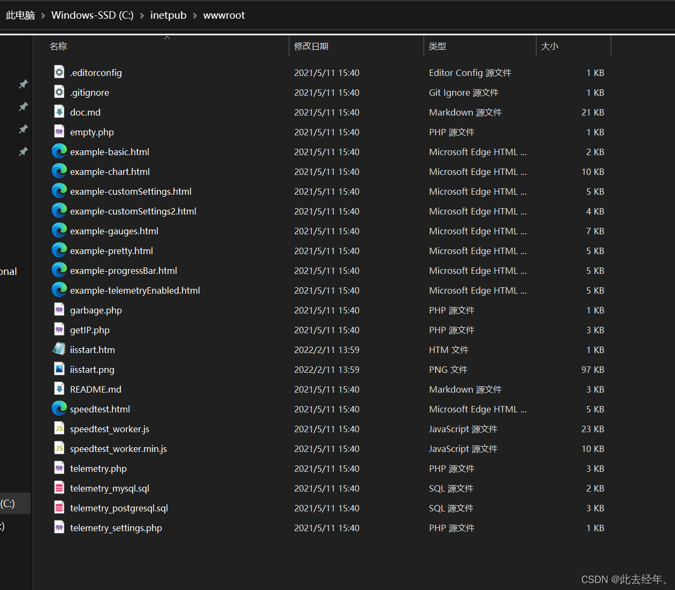This screenshot has width=675, height=590.
Task: Select the Edge icon for example-basic.html
Action: tap(59, 151)
